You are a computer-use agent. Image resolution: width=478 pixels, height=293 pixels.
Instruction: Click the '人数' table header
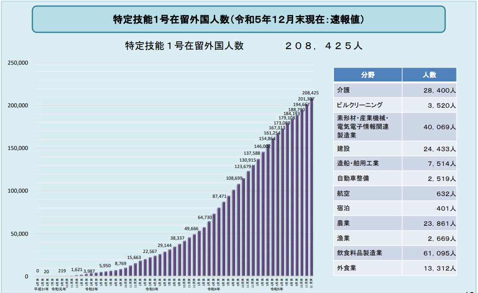(429, 75)
